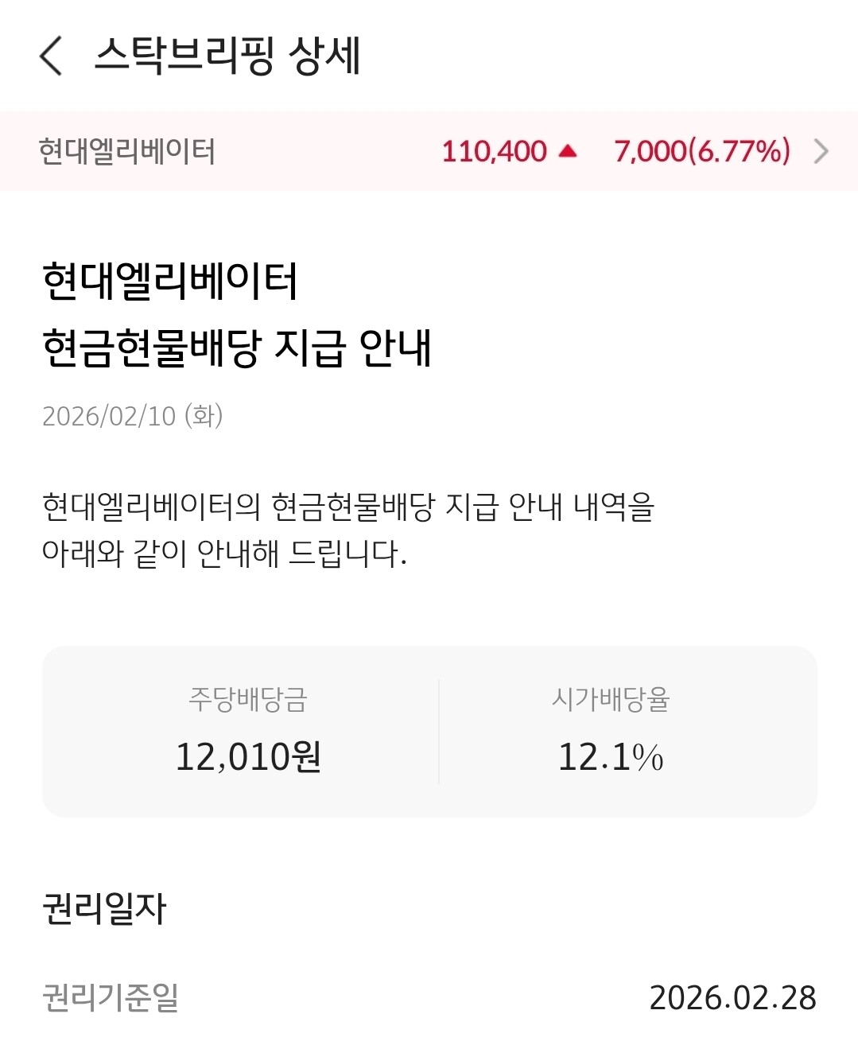Tap the 권리일자 section heading
Viewport: 858px width, 1049px height.
pos(104,908)
